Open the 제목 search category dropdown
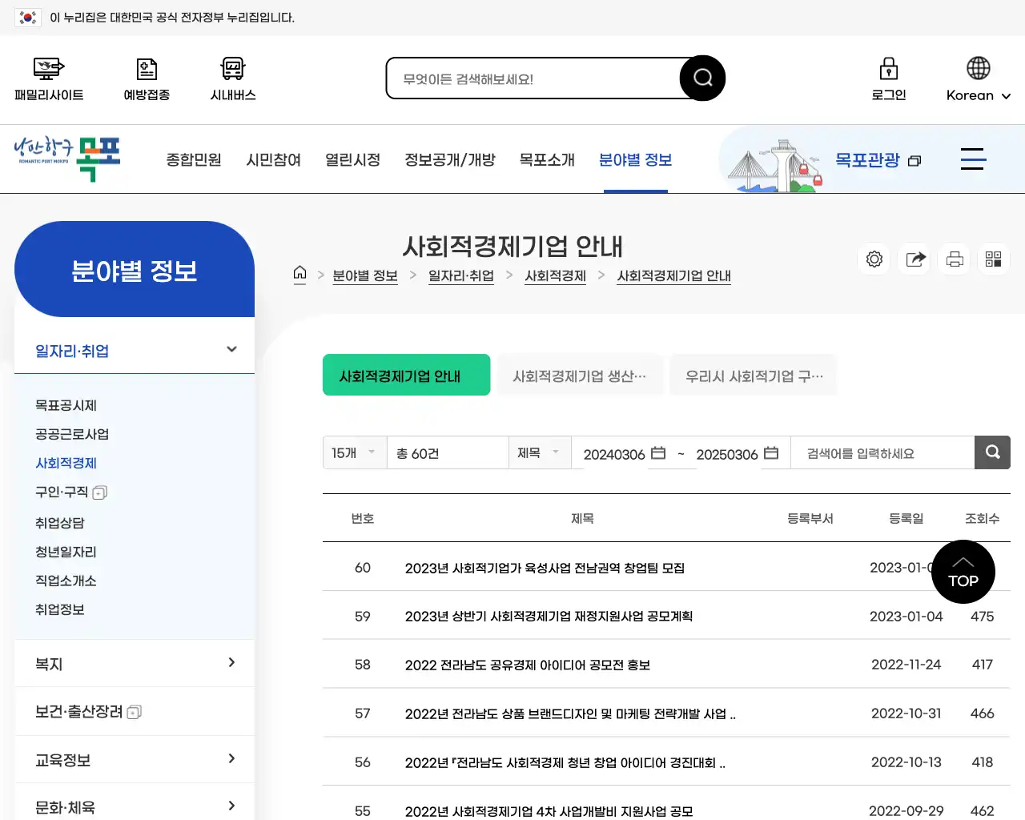The height and width of the screenshot is (820, 1025). [538, 452]
